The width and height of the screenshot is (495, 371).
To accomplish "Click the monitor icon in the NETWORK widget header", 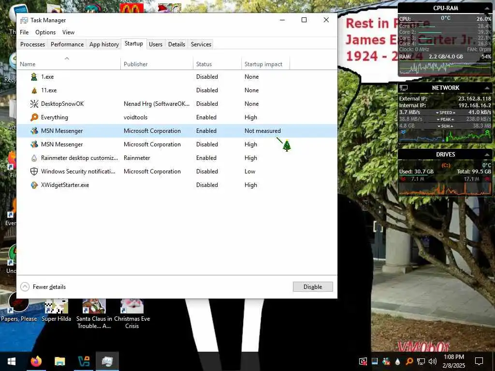I will point(404,88).
